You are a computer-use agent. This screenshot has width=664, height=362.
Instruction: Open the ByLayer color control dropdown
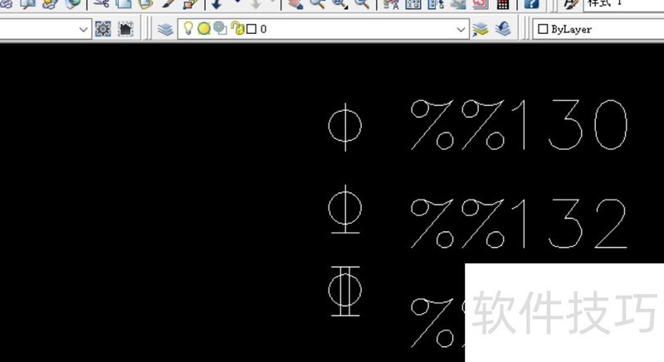[598, 29]
